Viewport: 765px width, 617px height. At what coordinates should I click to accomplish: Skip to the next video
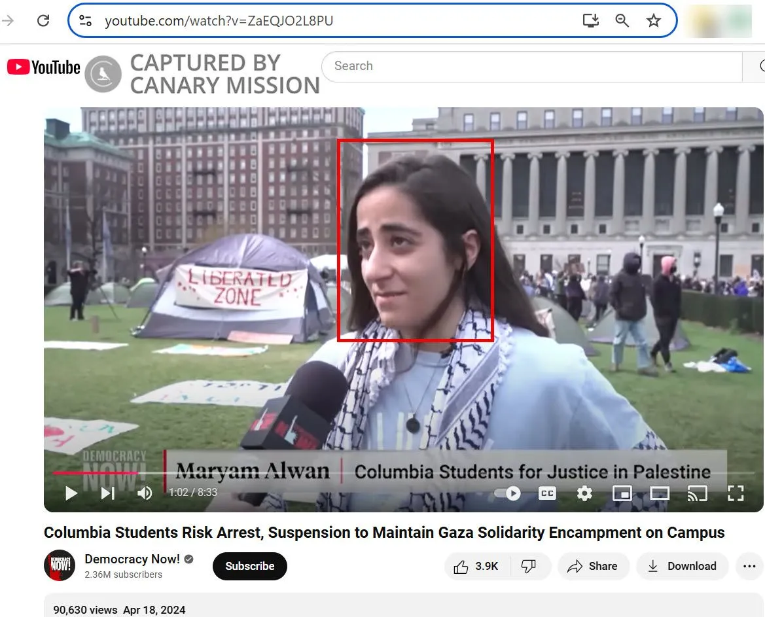[x=108, y=493]
